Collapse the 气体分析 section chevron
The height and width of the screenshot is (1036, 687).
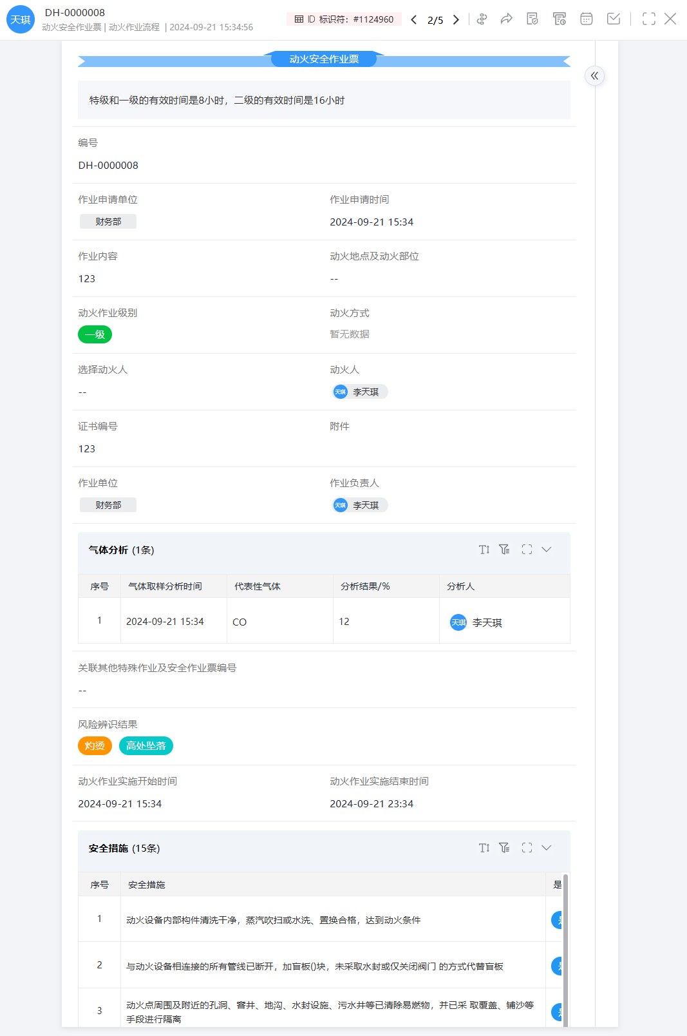(547, 550)
